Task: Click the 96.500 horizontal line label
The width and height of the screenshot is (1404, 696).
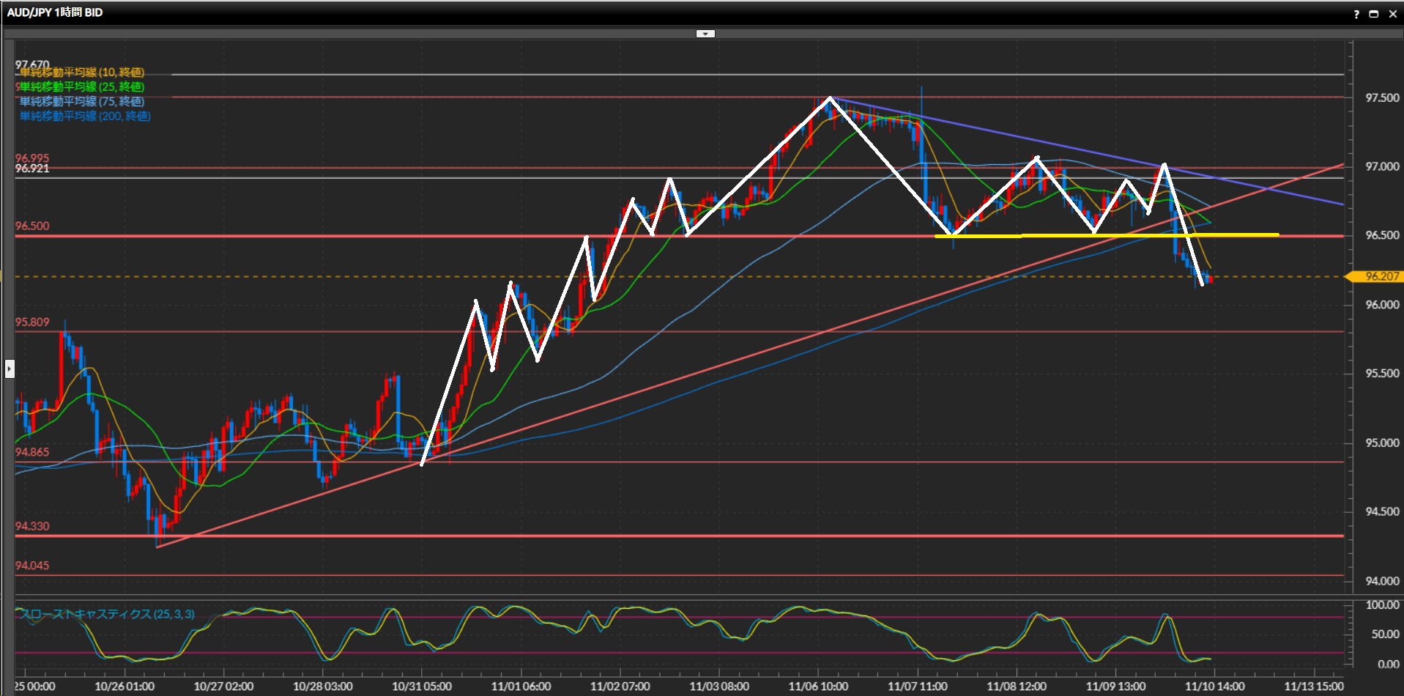Action: 32,226
